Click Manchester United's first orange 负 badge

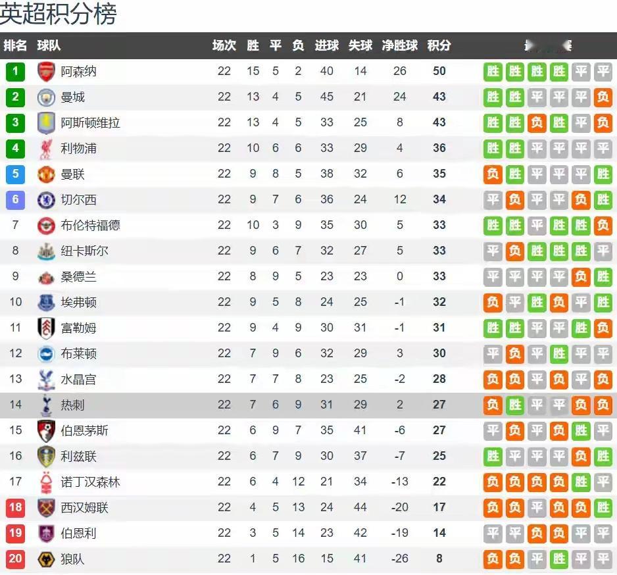493,174
